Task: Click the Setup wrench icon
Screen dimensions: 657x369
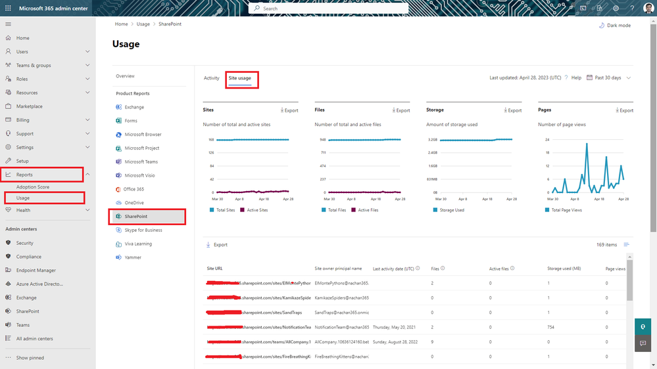Action: [x=8, y=161]
